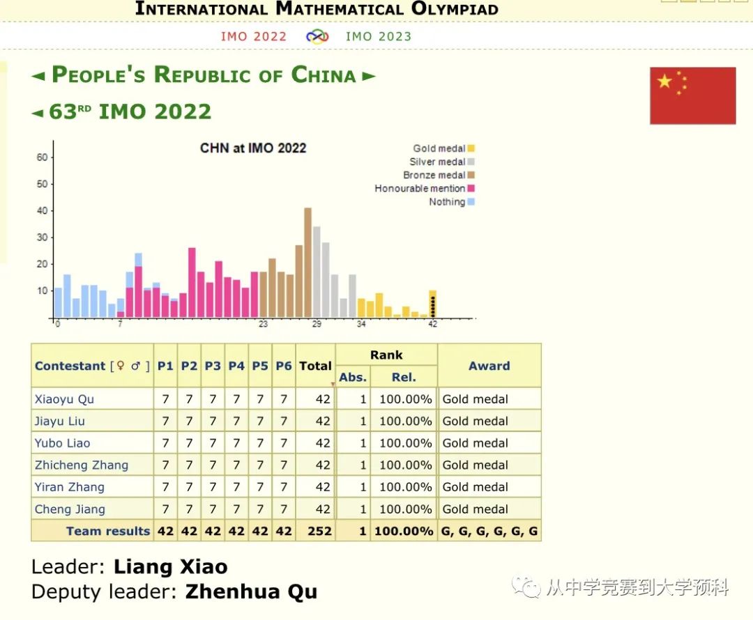753x620 pixels.
Task: Sort table by P4 column
Action: click(236, 366)
